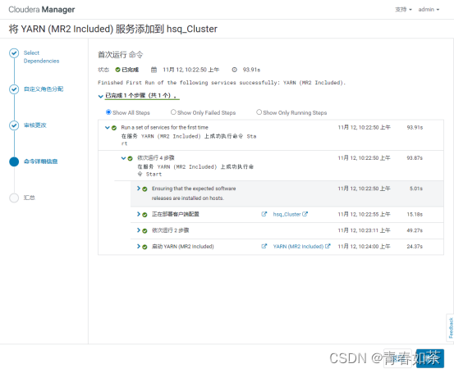The width and height of the screenshot is (454, 373).
Task: Open the 支持 dropdown menu
Action: pyautogui.click(x=403, y=10)
